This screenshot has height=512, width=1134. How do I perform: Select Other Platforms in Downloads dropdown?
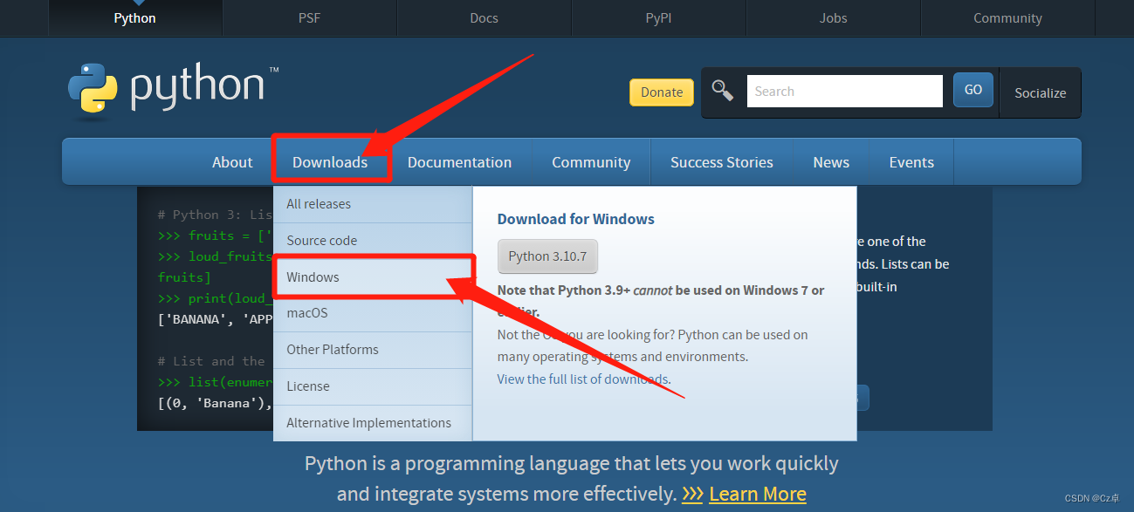[x=373, y=350]
